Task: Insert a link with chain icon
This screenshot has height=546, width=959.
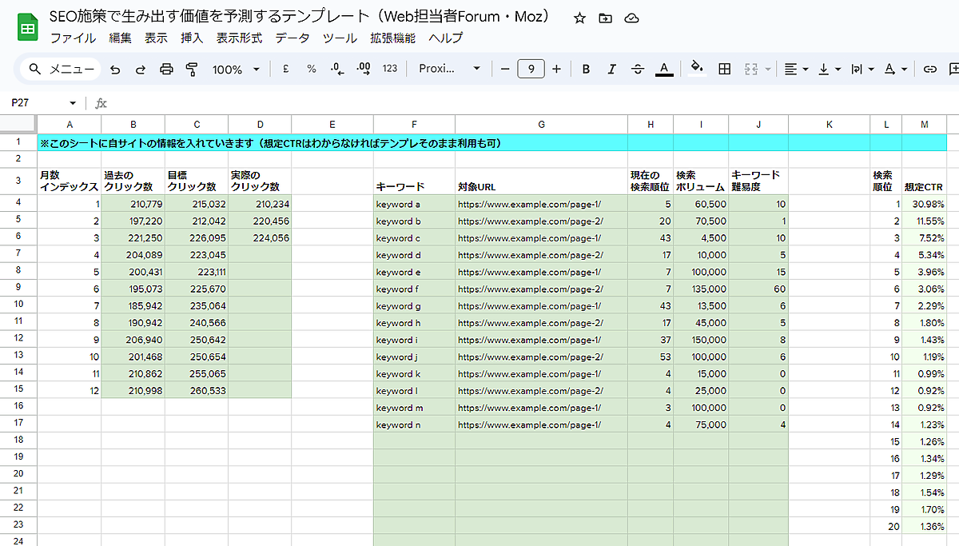Action: (929, 70)
